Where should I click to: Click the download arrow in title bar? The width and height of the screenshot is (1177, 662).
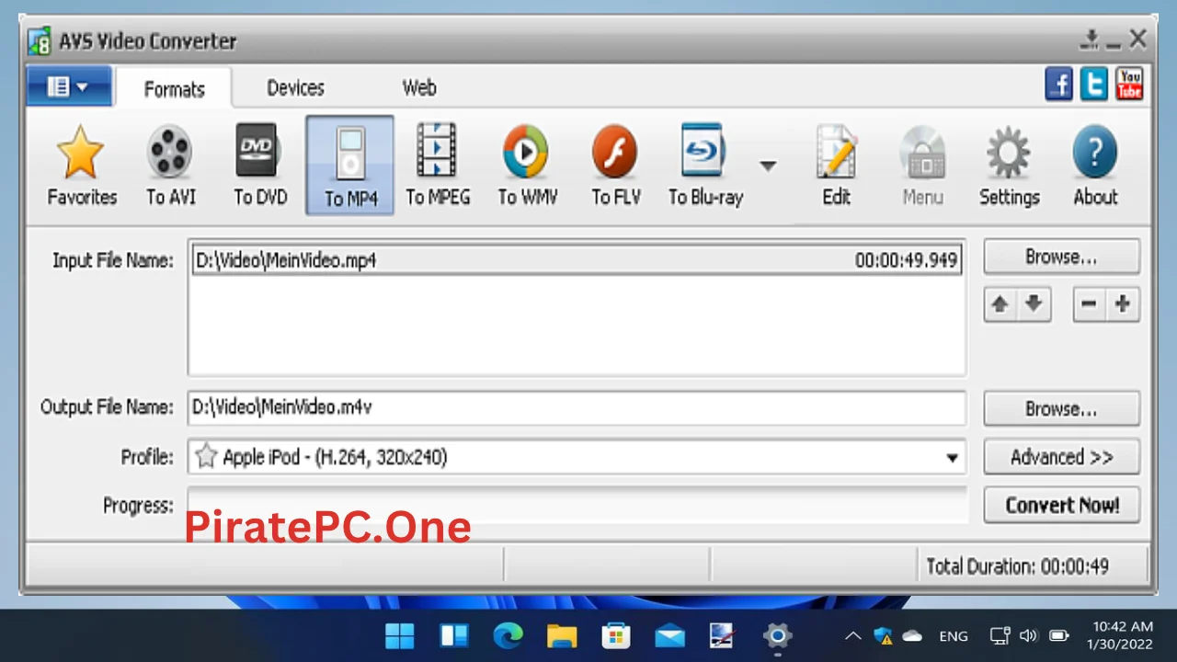[1090, 40]
